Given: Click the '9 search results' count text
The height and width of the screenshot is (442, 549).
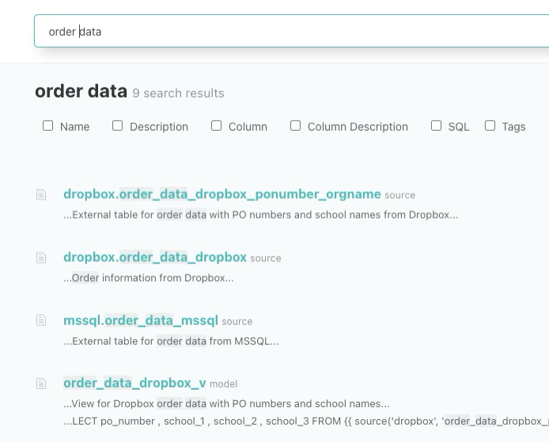Looking at the screenshot, I should tap(178, 93).
